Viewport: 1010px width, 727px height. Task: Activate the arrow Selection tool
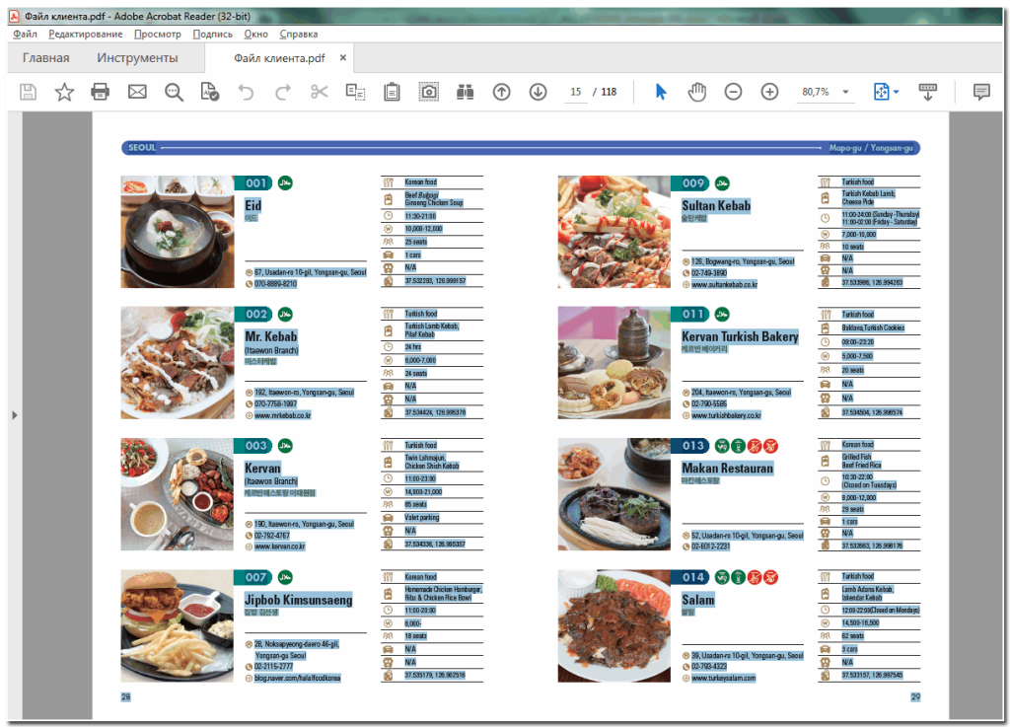(x=661, y=92)
